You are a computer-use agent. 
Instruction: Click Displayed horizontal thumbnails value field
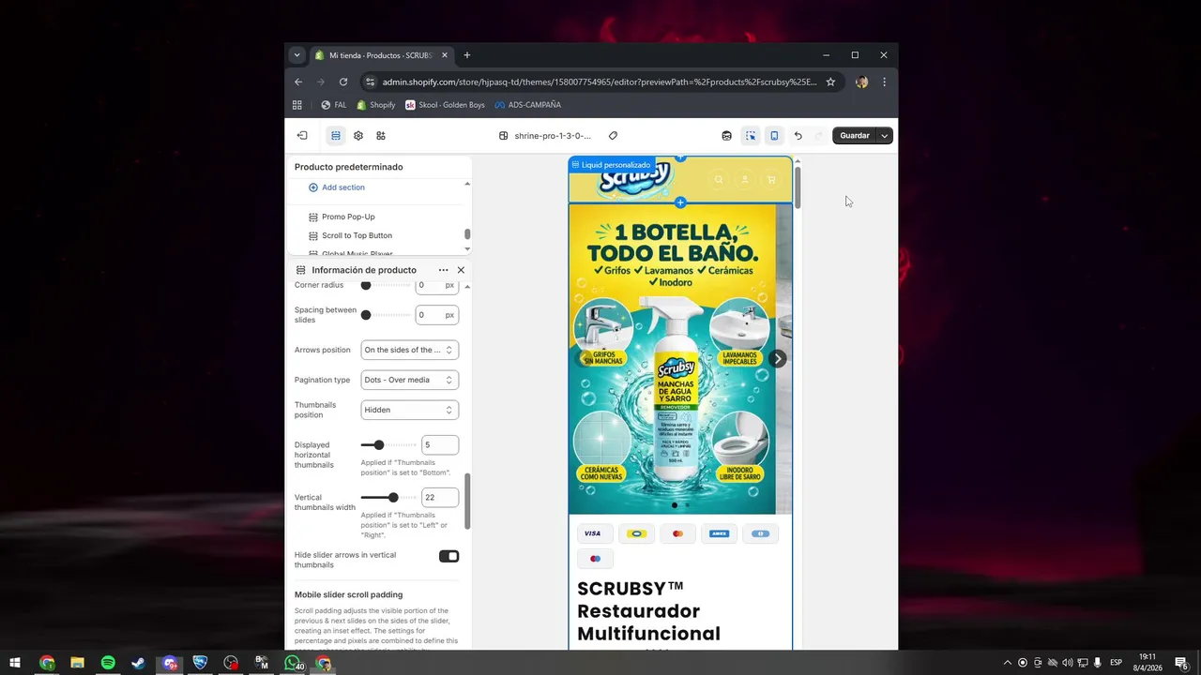pos(439,445)
